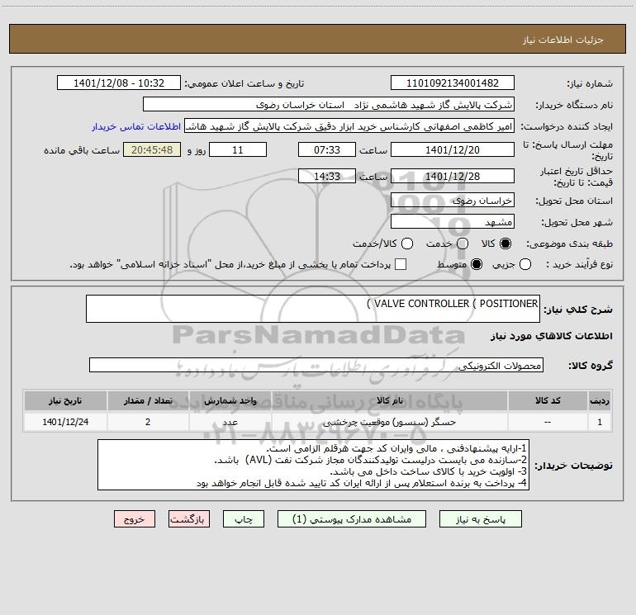Screen dimensions: 636x615
Task: Click the چاپ print button
Action: (x=244, y=519)
